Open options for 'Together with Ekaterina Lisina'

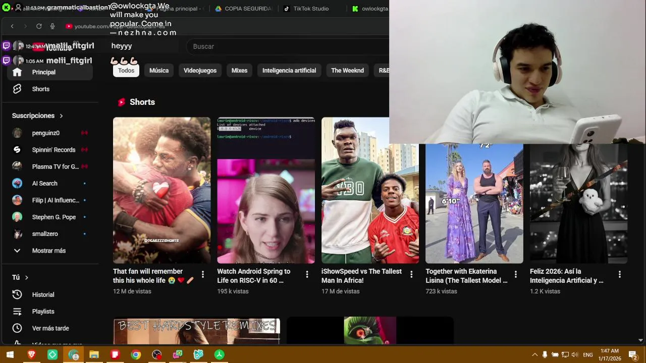[515, 274]
